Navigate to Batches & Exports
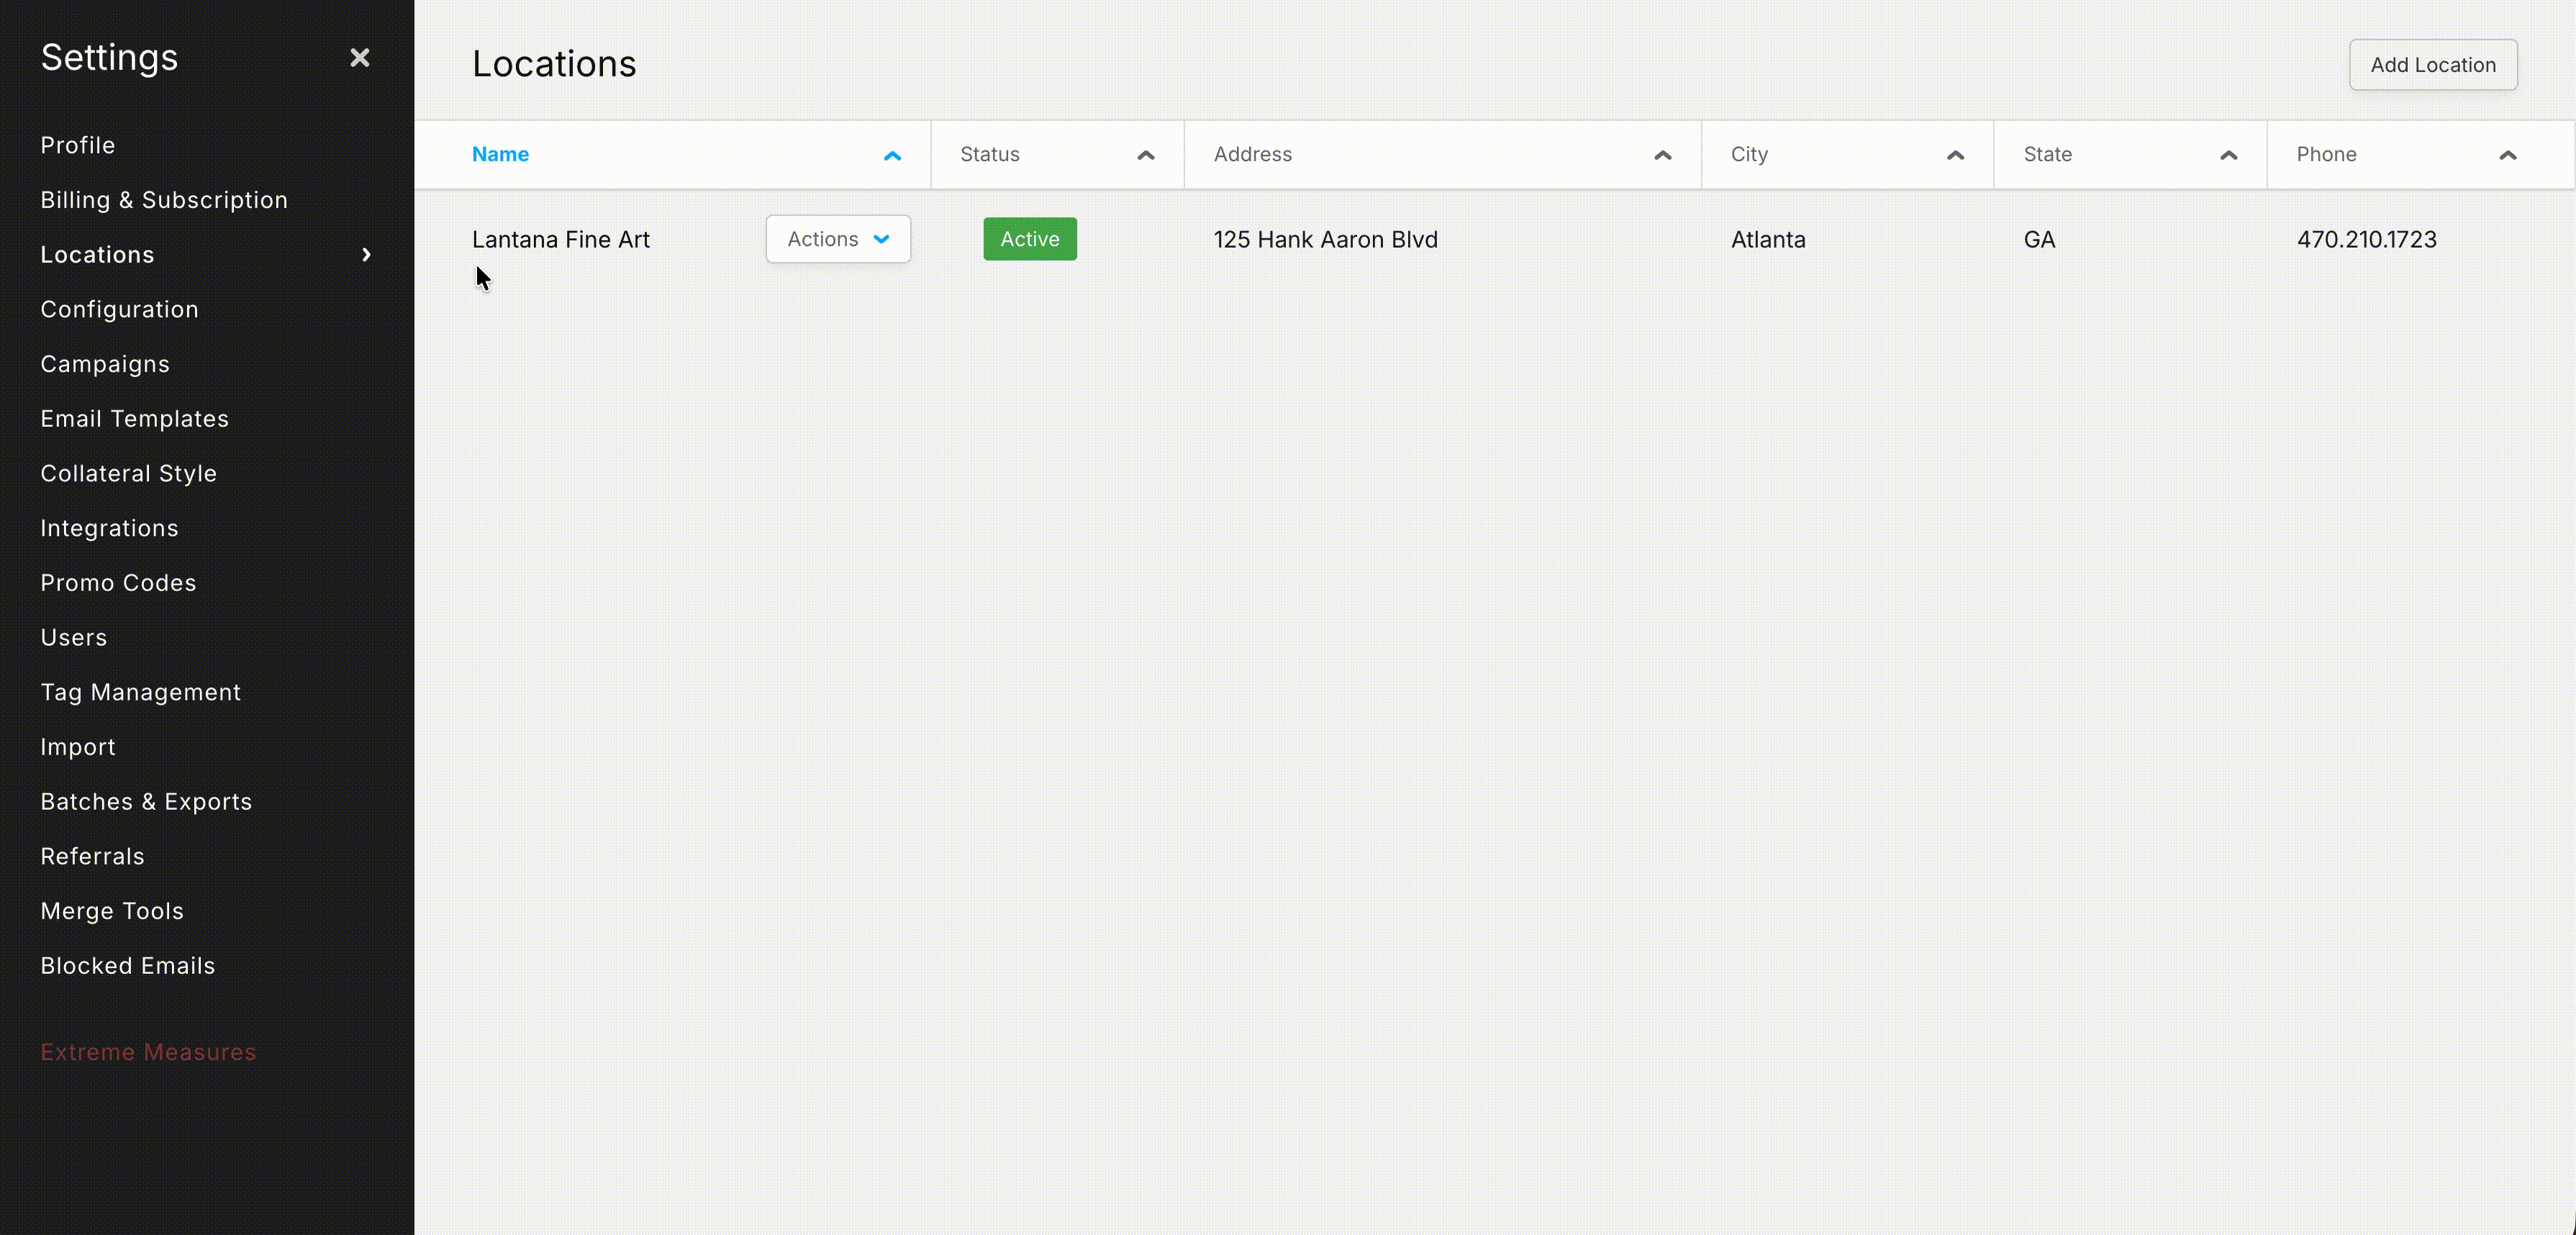The height and width of the screenshot is (1235, 2576). 146,802
